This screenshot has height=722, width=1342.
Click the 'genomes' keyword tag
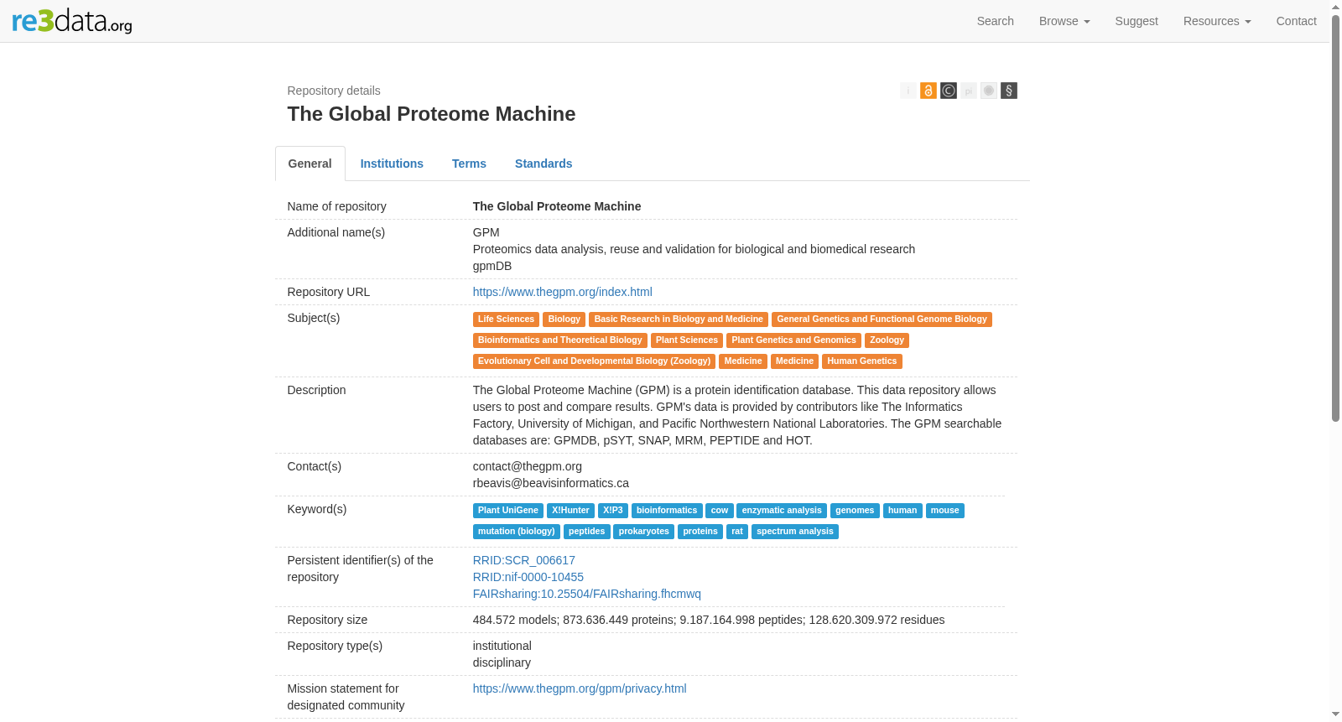(x=855, y=511)
